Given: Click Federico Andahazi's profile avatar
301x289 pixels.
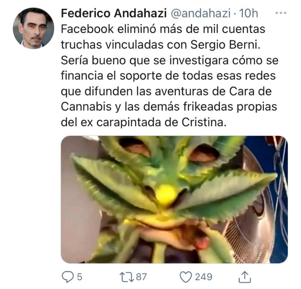Looking at the screenshot, I should pos(34,28).
